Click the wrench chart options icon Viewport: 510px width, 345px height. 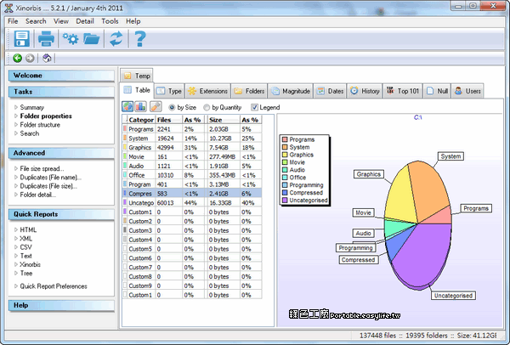(156, 106)
